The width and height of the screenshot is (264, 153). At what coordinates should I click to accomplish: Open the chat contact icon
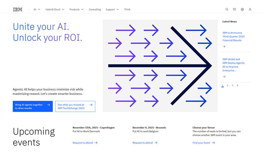pyautogui.click(x=235, y=10)
